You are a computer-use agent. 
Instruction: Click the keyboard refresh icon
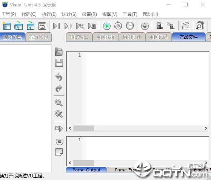(186, 26)
